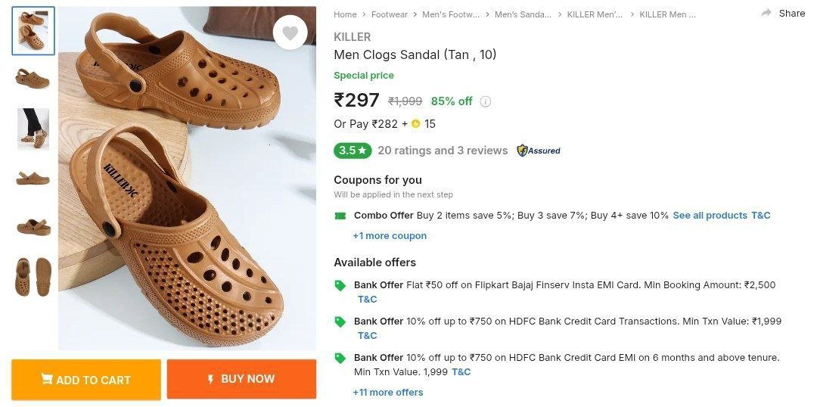Click the price info circle icon
This screenshot has width=817, height=407.
tap(486, 101)
